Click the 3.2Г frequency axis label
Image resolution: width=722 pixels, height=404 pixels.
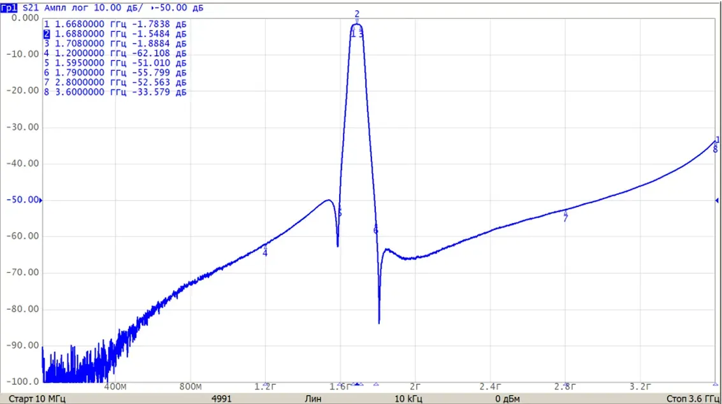[640, 387]
